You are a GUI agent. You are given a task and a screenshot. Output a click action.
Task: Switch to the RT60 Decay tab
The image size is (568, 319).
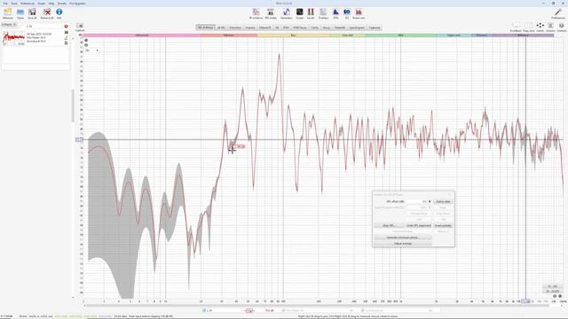[x=300, y=27]
